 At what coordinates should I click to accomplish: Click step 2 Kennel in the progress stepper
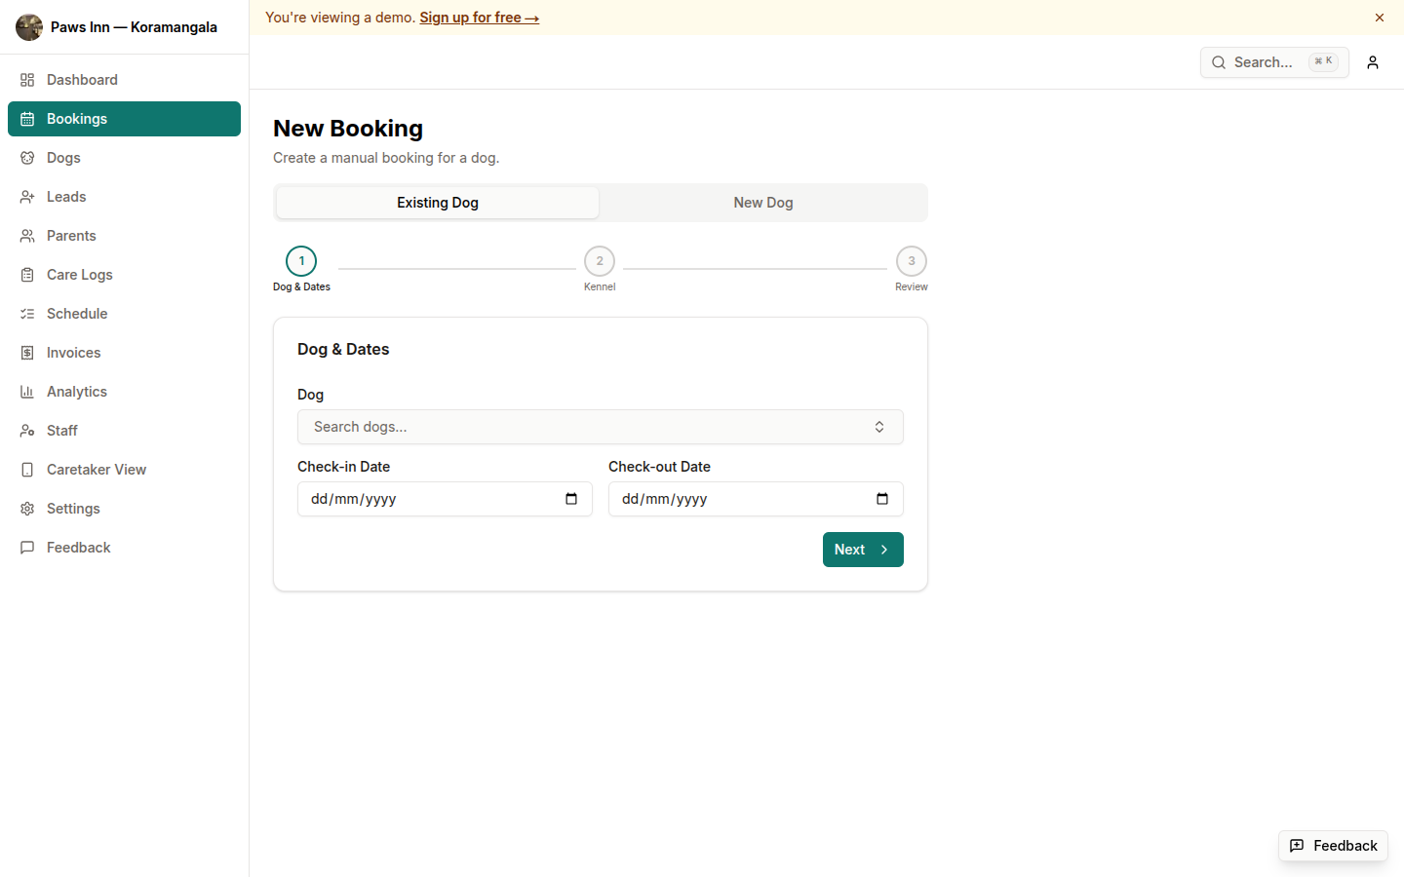600,260
